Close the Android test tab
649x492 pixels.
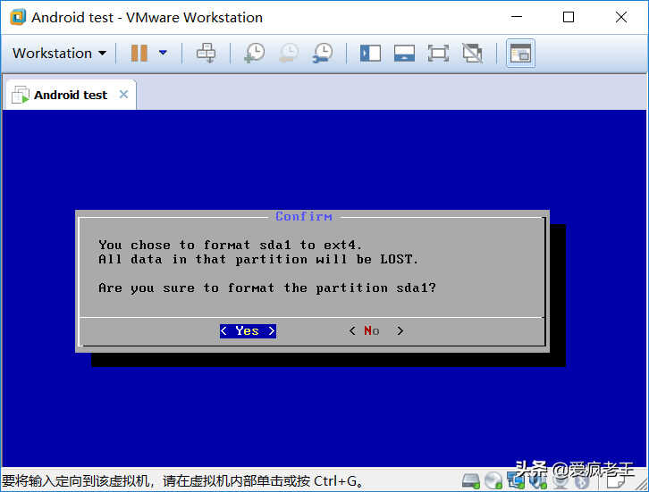pyautogui.click(x=123, y=95)
